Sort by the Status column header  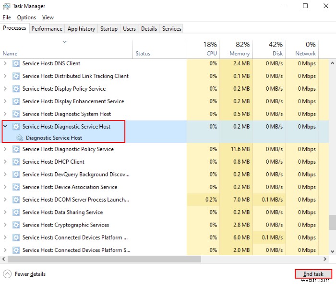[160, 49]
